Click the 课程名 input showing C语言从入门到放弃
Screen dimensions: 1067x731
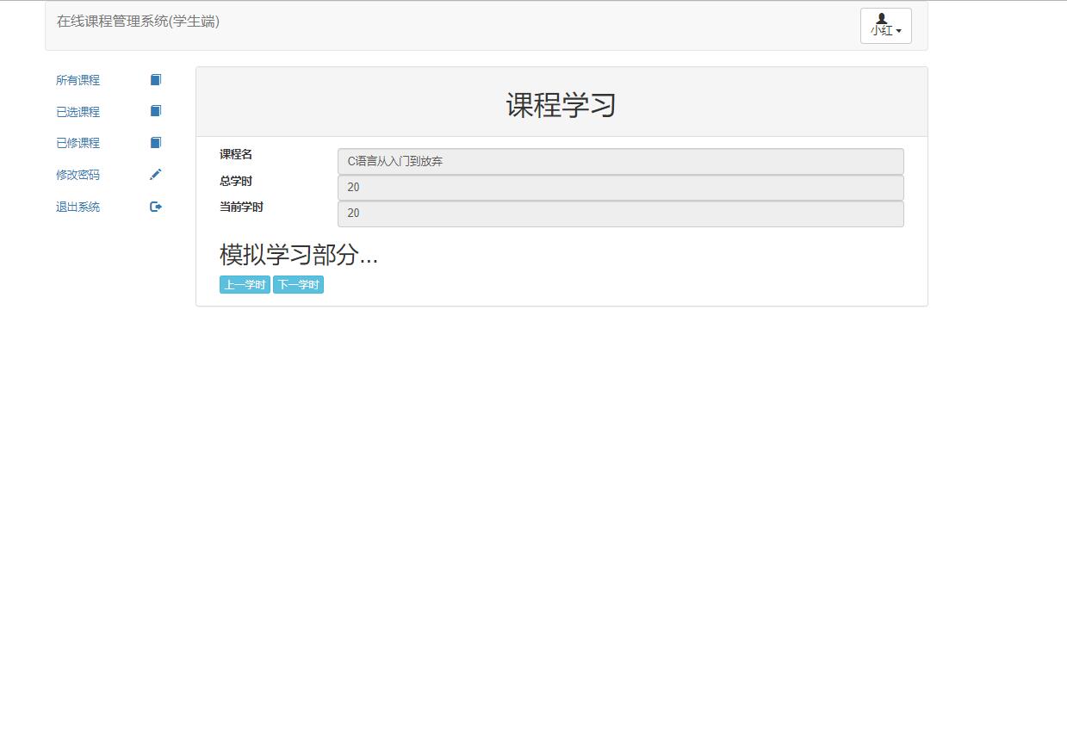[x=619, y=161]
